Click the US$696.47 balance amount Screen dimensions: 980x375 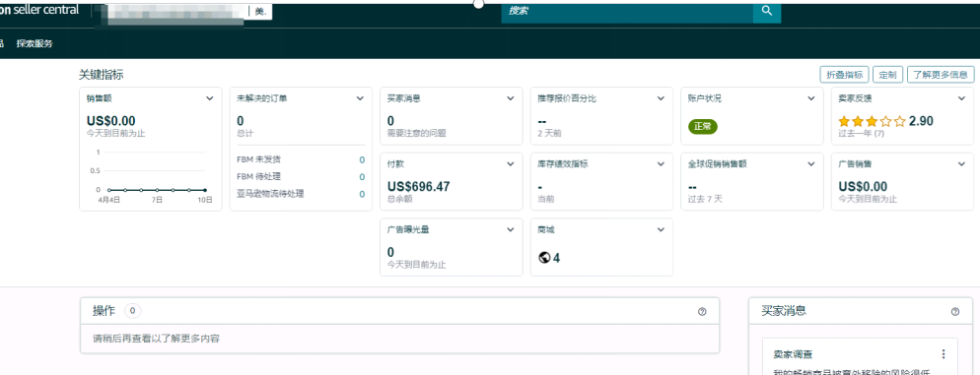tap(419, 186)
